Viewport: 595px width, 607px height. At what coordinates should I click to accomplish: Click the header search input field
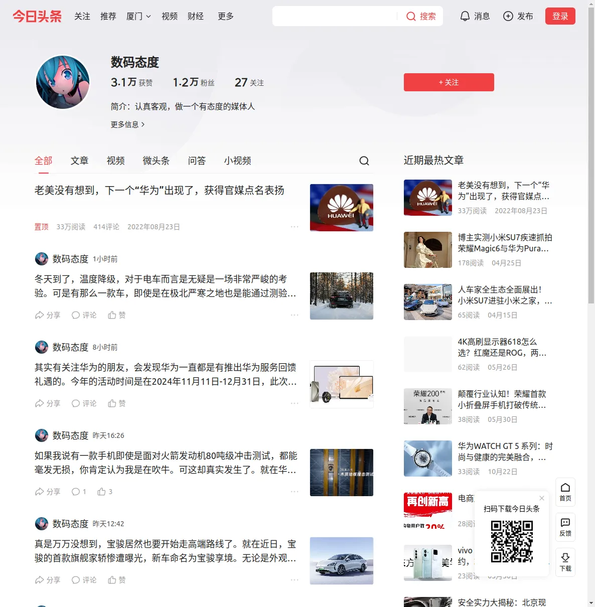click(335, 16)
